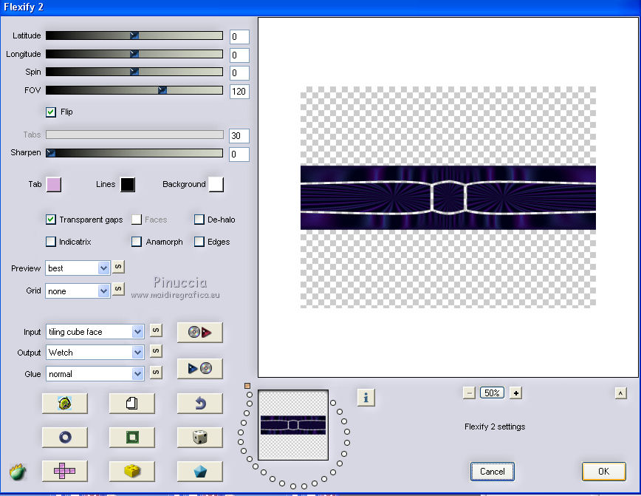Pick the Tab color swatch
The height and width of the screenshot is (496, 641).
click(x=54, y=185)
